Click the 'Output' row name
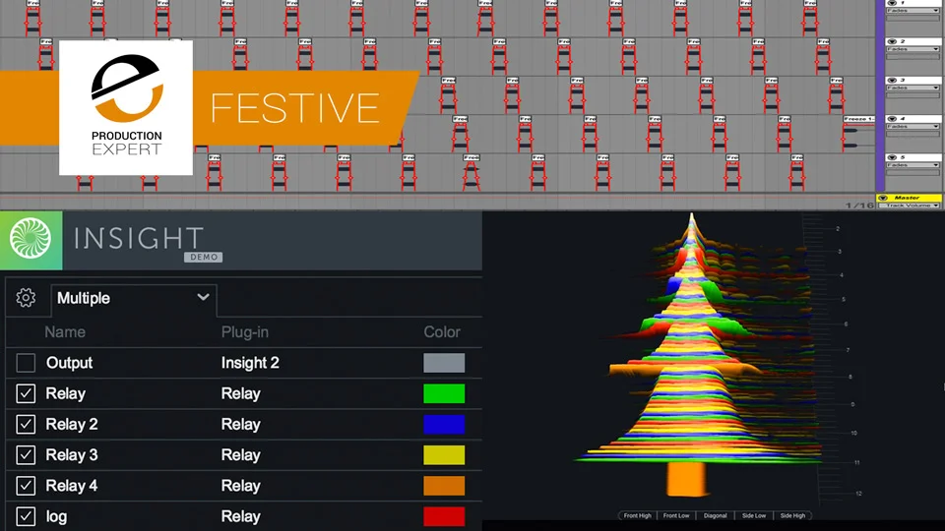Image resolution: width=945 pixels, height=531 pixels. pos(69,363)
